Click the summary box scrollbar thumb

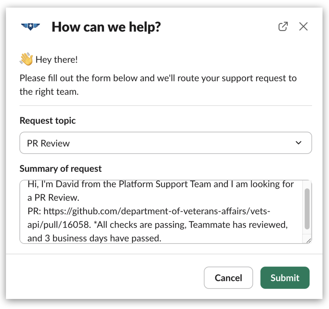point(307,209)
